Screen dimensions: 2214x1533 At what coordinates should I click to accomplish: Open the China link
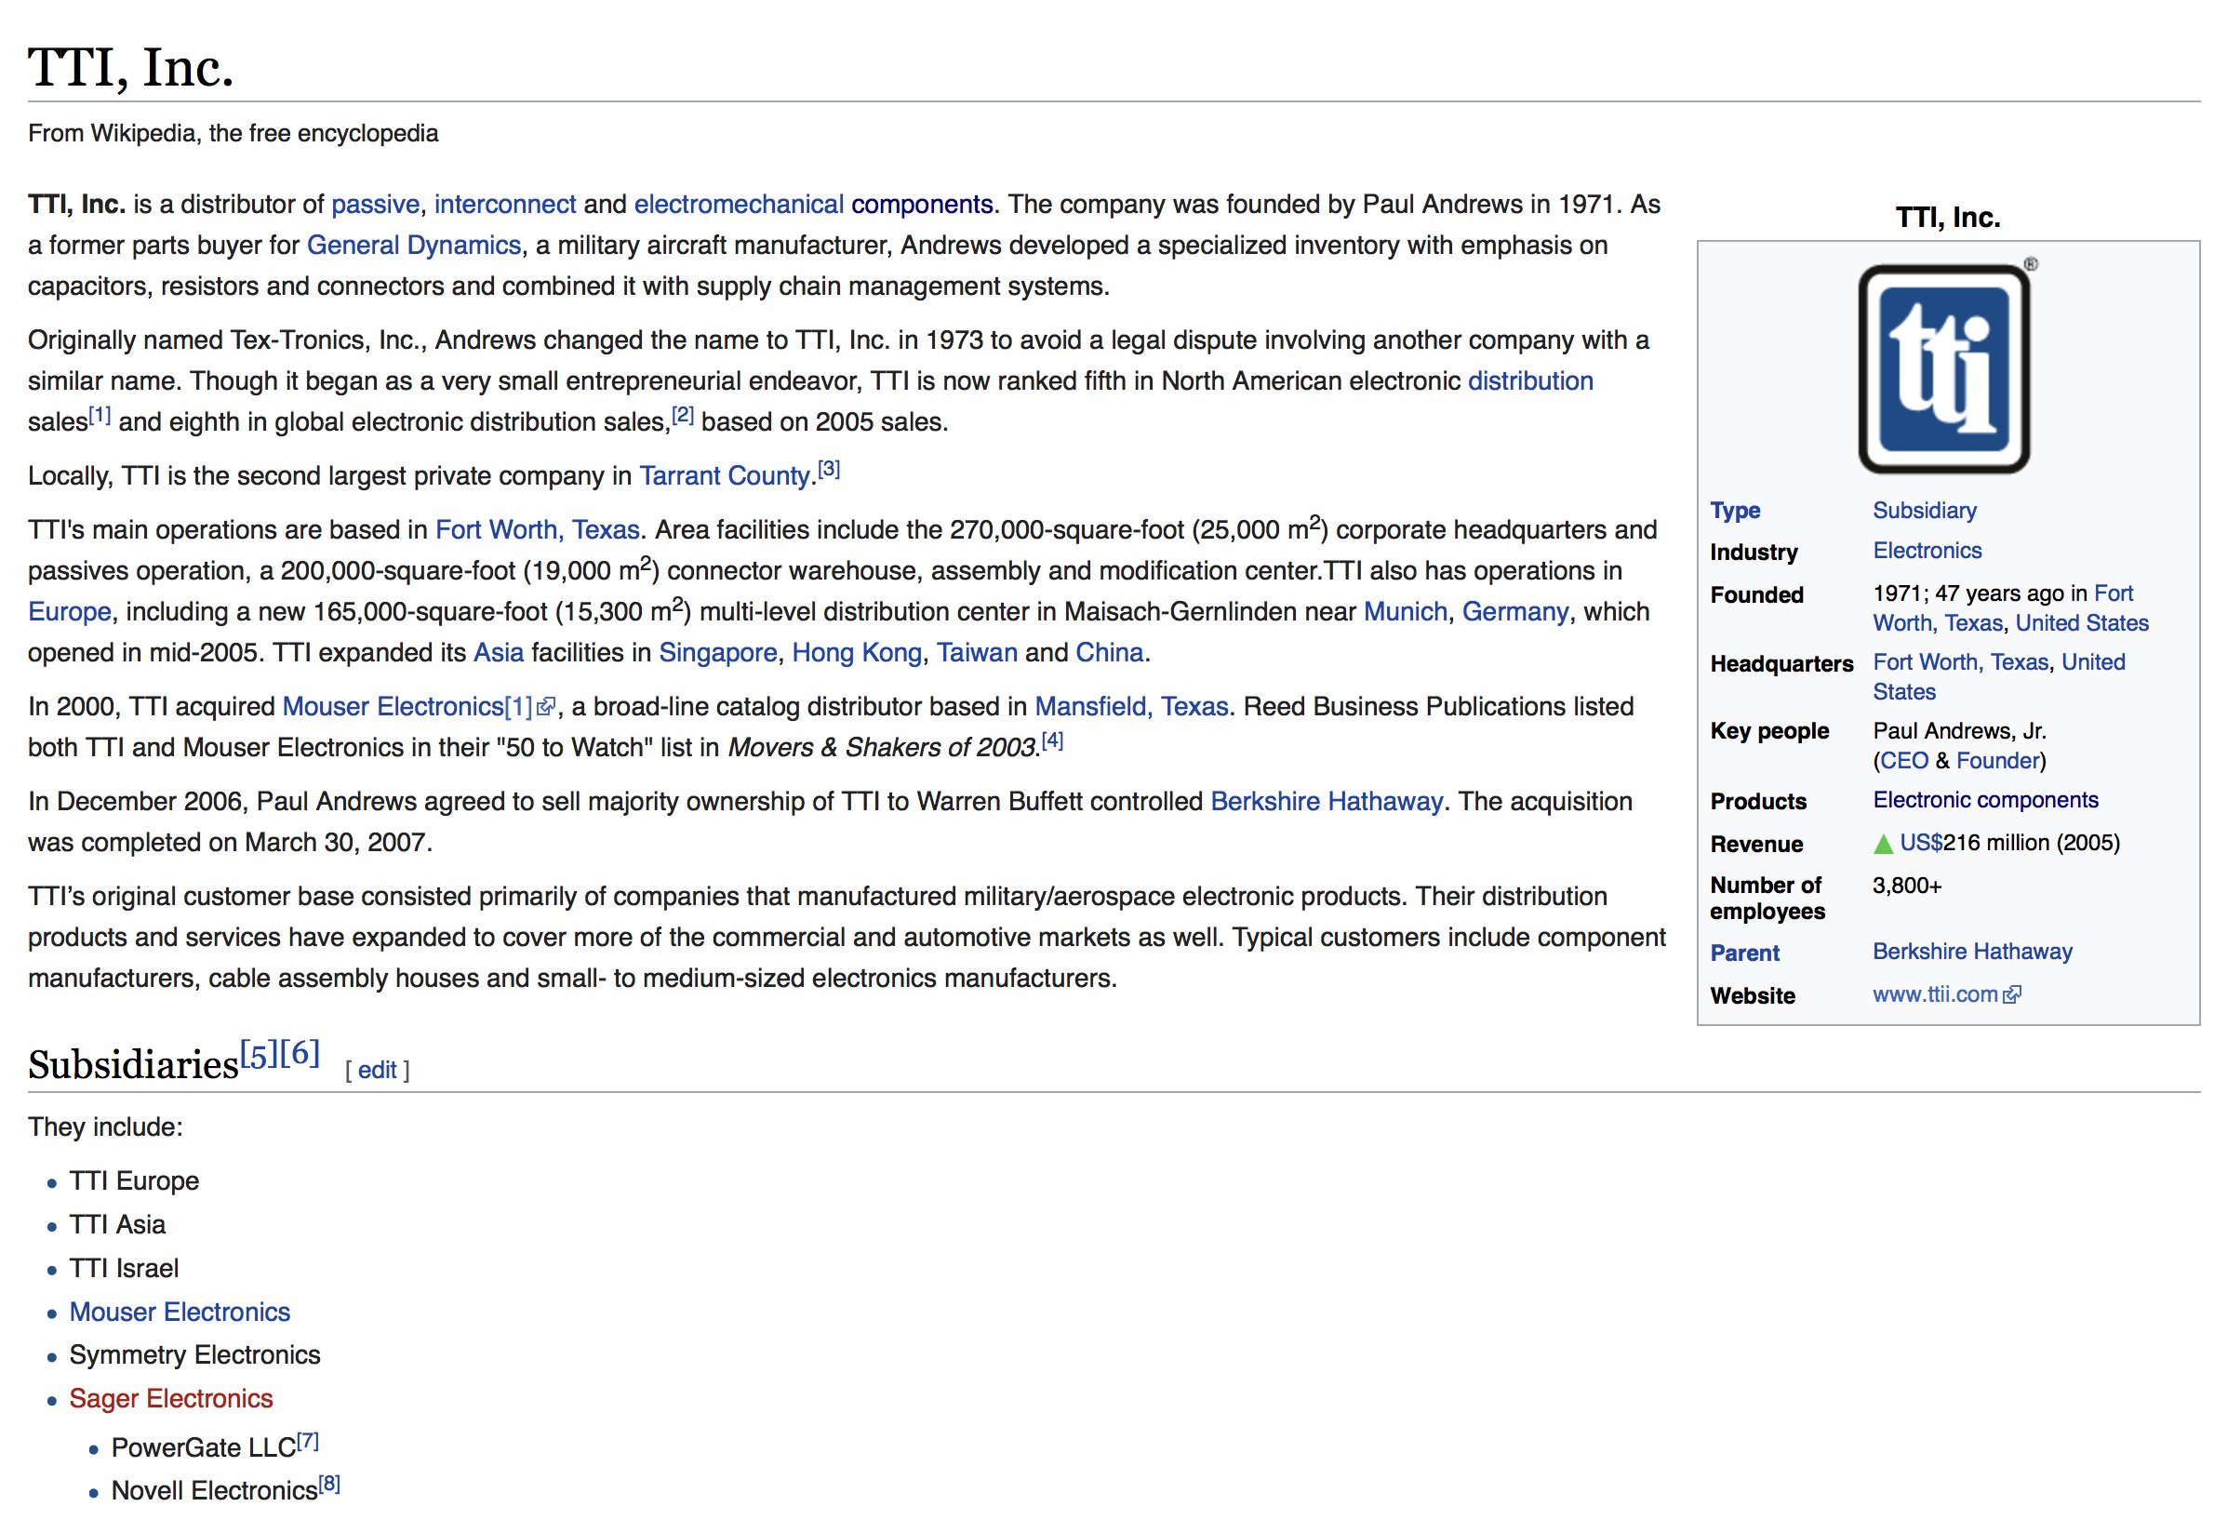click(1110, 653)
